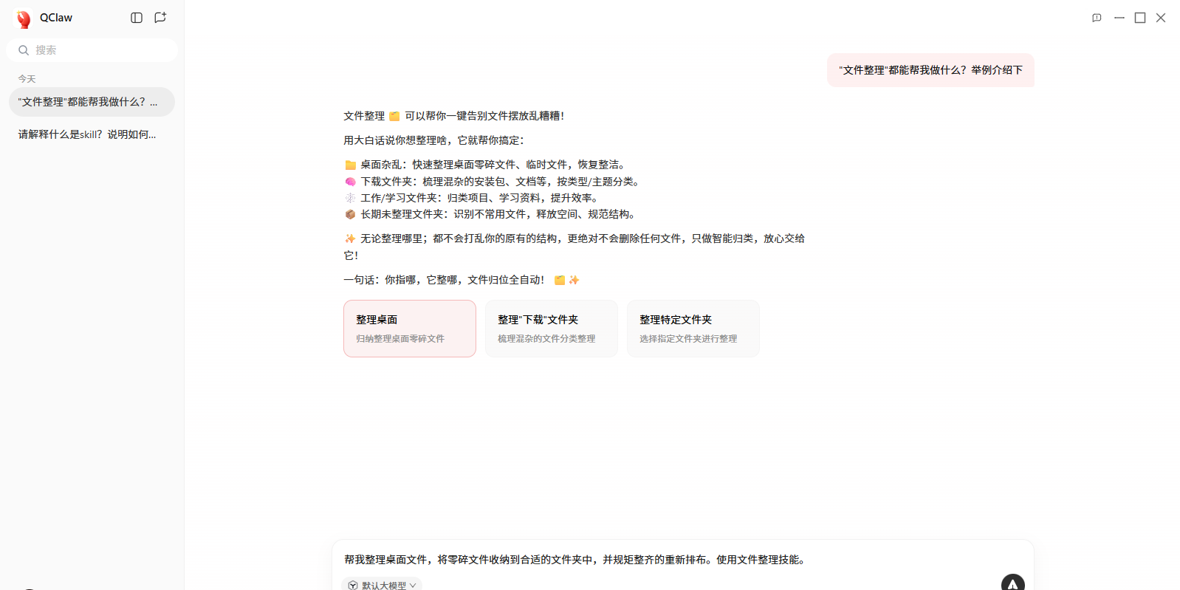The width and height of the screenshot is (1180, 590).
Task: Click the folder emoji beside 桌面杂乱
Action: click(351, 165)
